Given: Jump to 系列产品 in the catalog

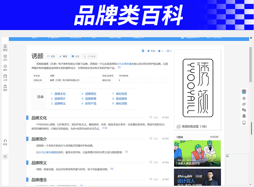Looking at the screenshot, I should (x=91, y=104).
